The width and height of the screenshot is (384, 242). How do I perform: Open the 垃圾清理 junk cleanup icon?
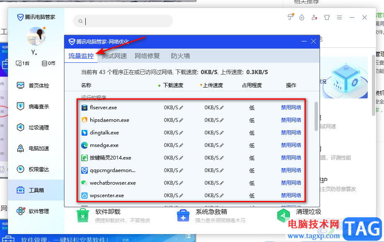(x=20, y=127)
